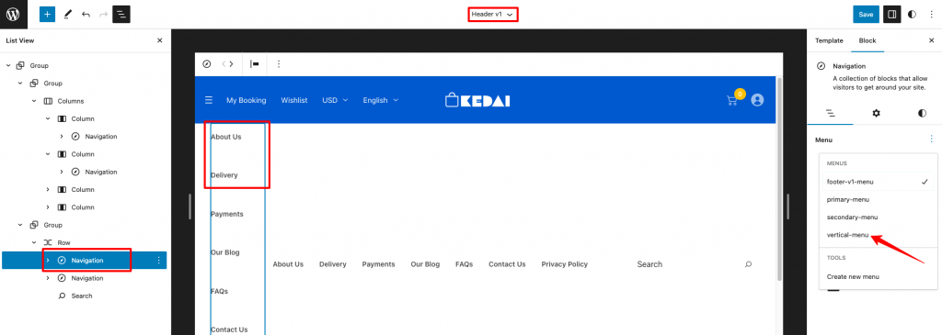Screen dimensions: 942x335
Task: Click the Navigation block compass toolbar icon
Action: [207, 64]
